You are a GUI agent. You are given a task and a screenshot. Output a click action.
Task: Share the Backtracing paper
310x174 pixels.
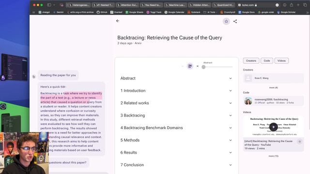pos(235,21)
